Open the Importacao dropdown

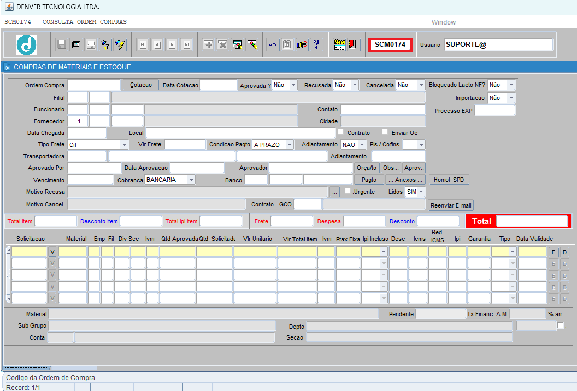511,98
